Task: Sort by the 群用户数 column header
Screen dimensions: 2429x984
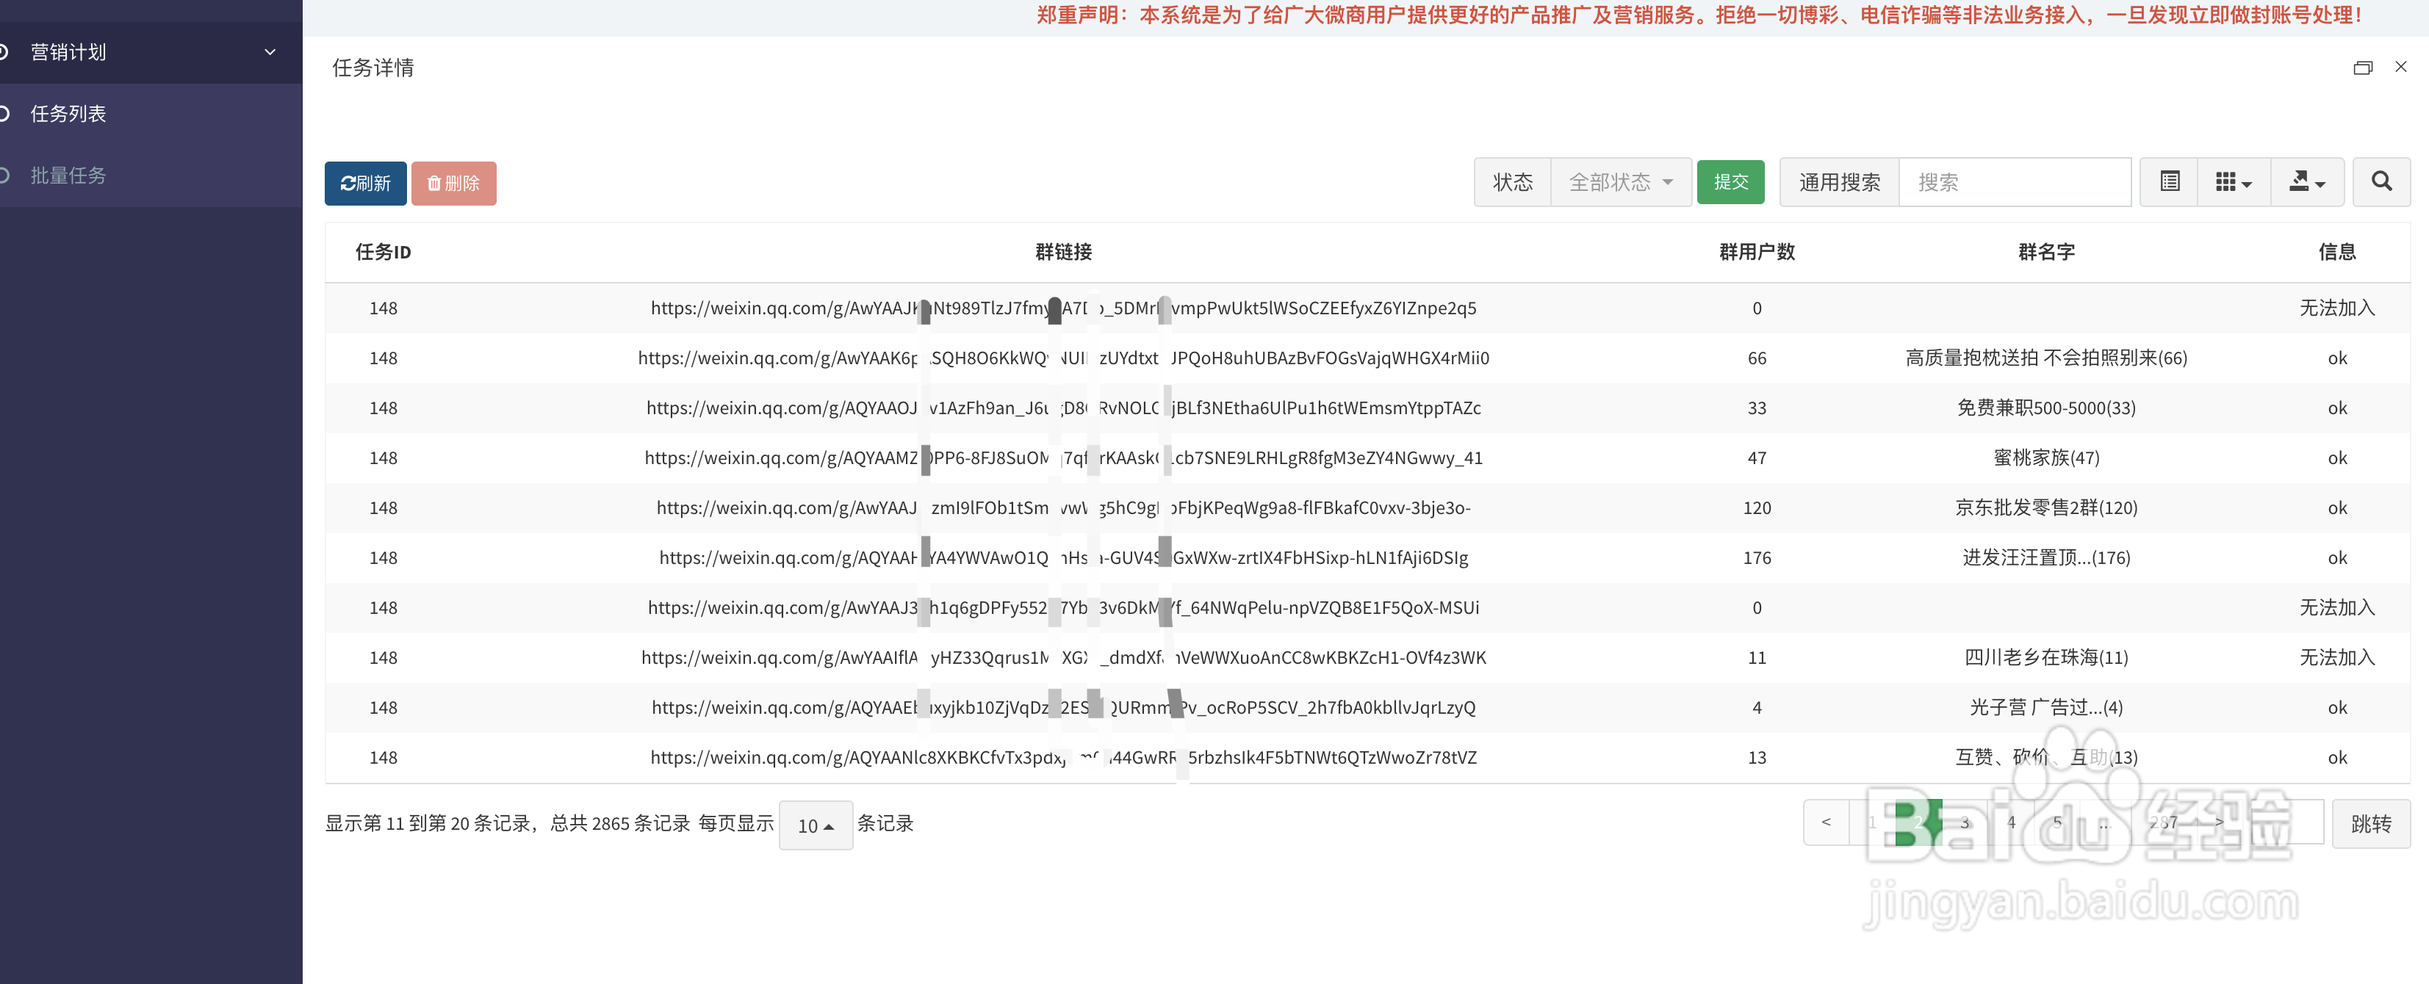Action: [x=1756, y=252]
